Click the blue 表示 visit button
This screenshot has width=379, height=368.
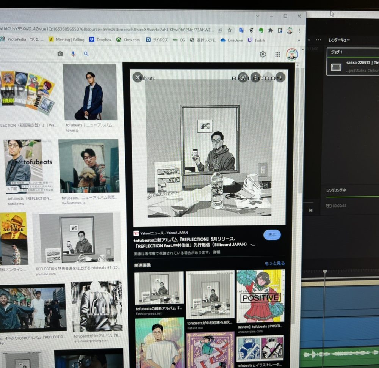click(x=272, y=235)
